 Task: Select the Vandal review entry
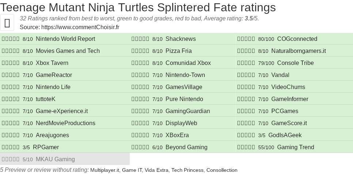(280, 75)
